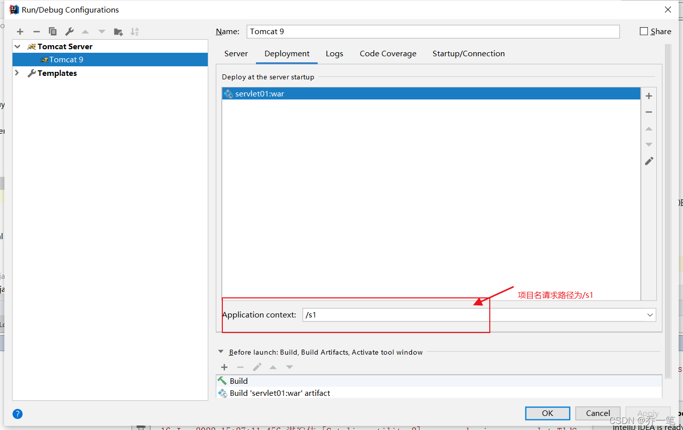Screen dimensions: 683x430
Task: Collapse the Tomcat Server tree node
Action: [18, 46]
